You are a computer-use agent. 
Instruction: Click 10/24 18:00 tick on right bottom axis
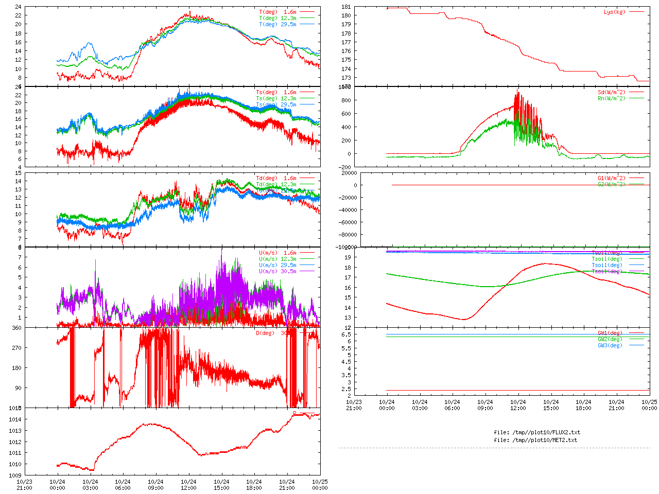click(x=583, y=405)
